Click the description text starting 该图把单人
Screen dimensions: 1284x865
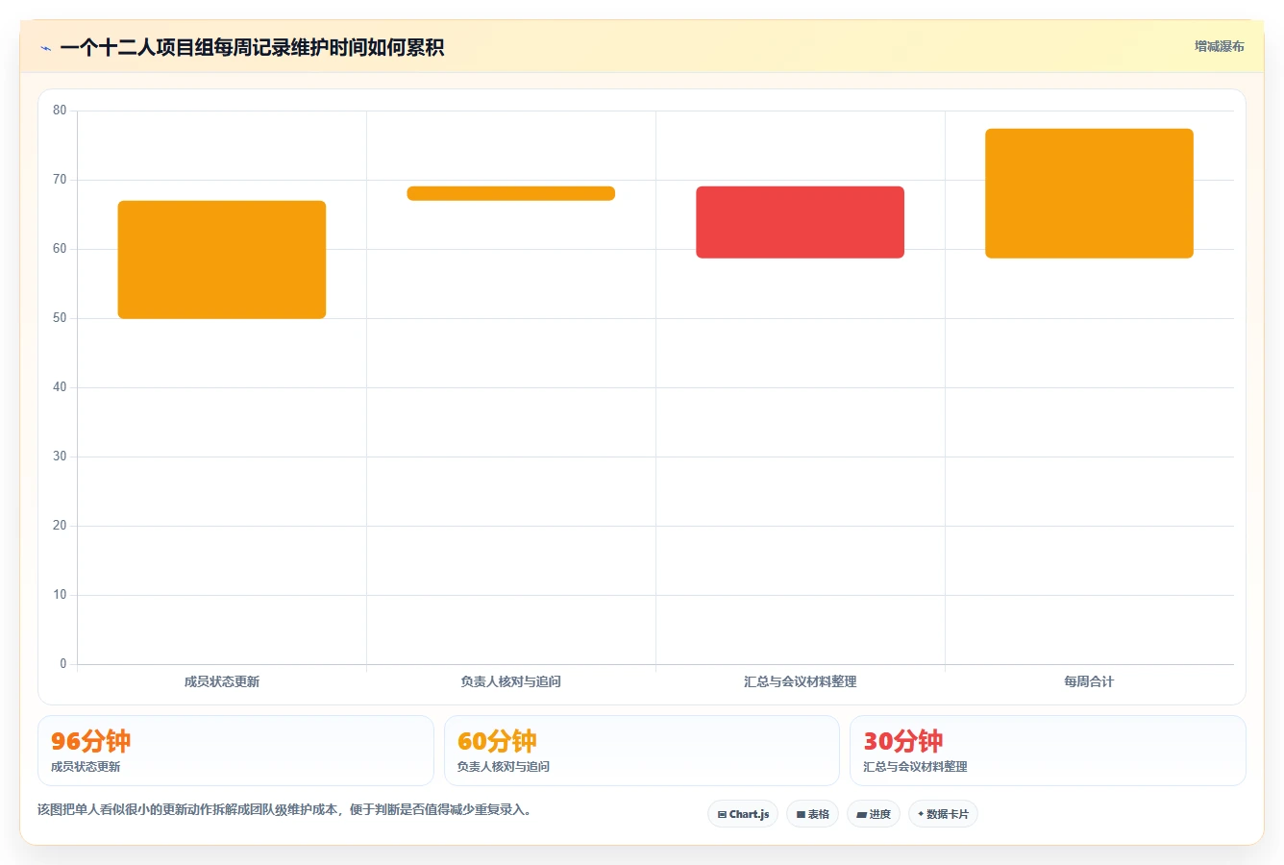coord(284,810)
